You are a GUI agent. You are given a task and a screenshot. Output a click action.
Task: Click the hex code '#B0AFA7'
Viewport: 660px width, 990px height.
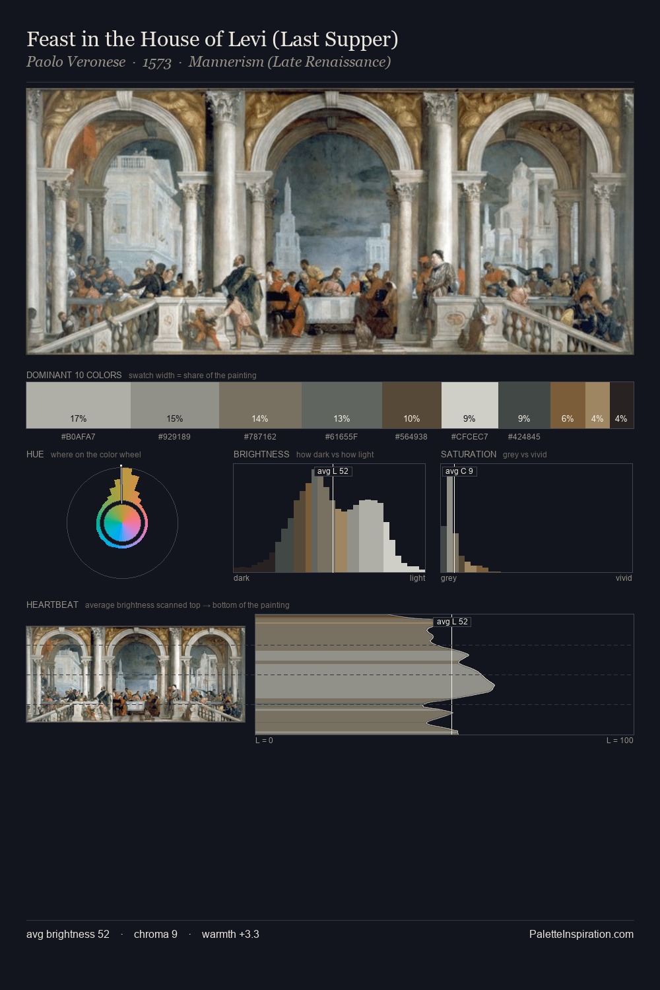(79, 437)
